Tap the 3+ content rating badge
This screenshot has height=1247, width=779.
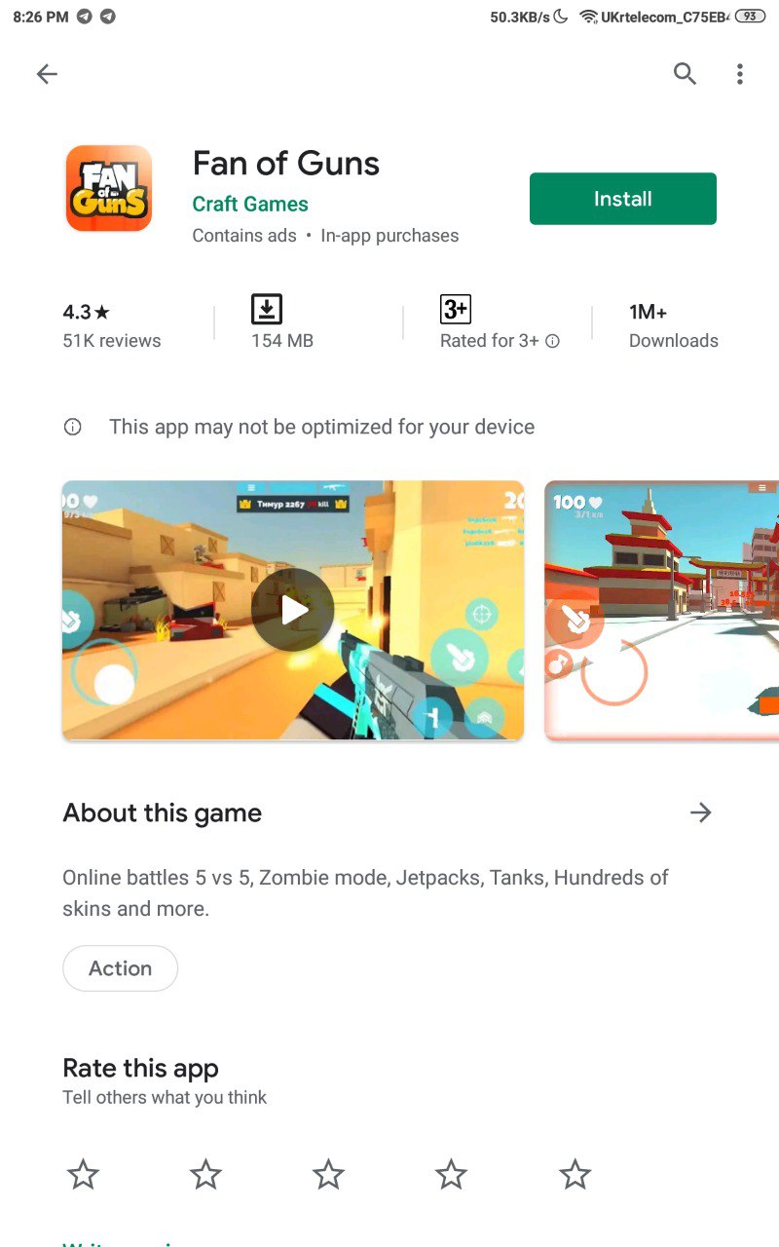[456, 310]
